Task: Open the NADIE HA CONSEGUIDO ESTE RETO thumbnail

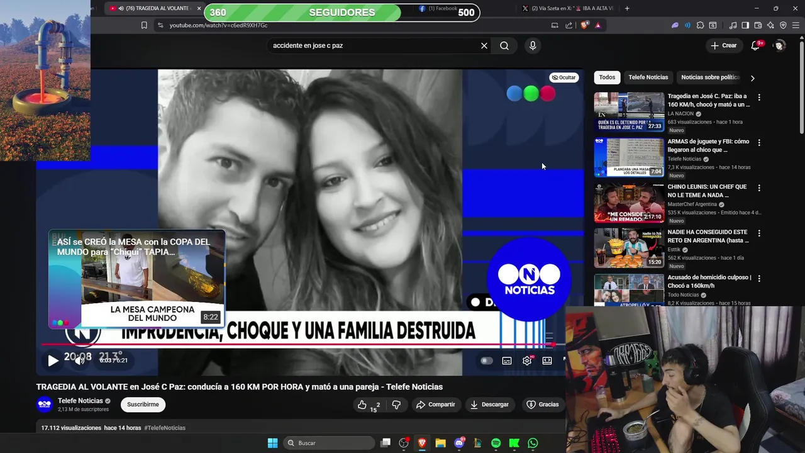Action: click(x=629, y=248)
